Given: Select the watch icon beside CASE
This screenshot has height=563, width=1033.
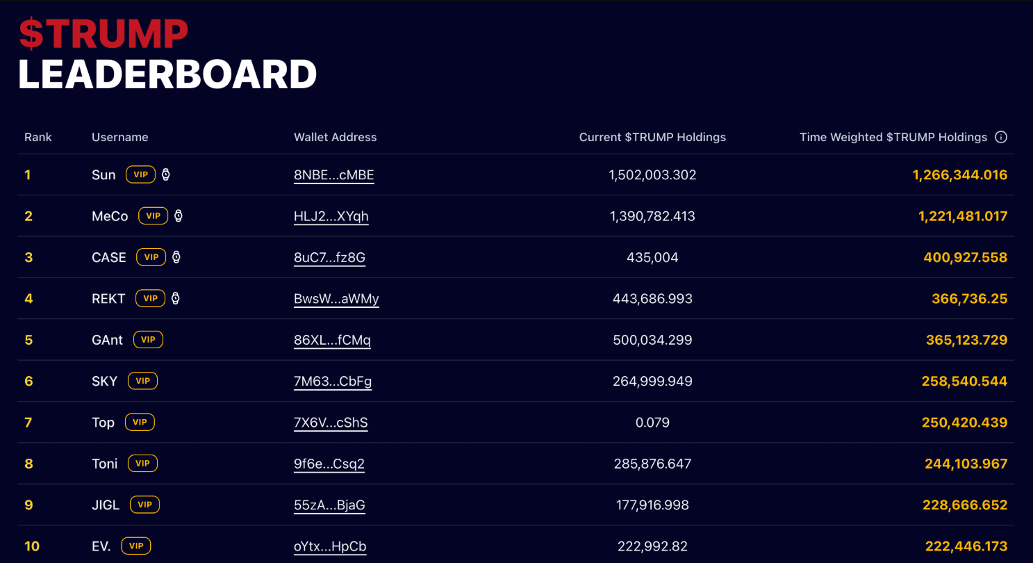Looking at the screenshot, I should [176, 256].
